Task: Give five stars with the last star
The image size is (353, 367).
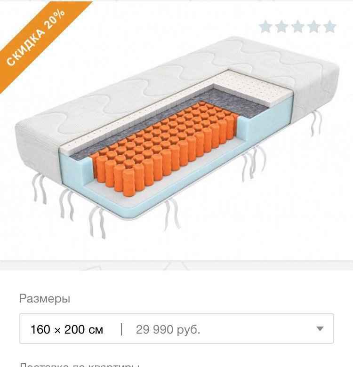Action: point(330,27)
